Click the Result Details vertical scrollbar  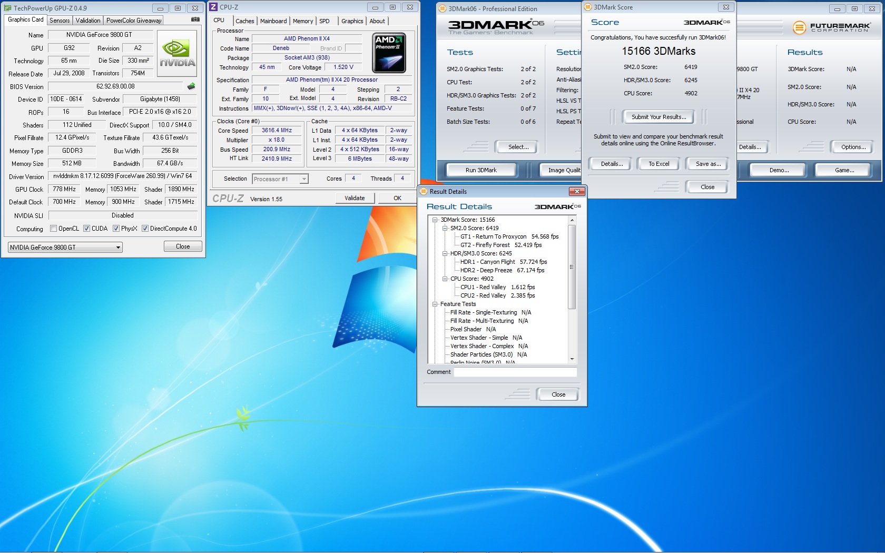[x=572, y=266]
